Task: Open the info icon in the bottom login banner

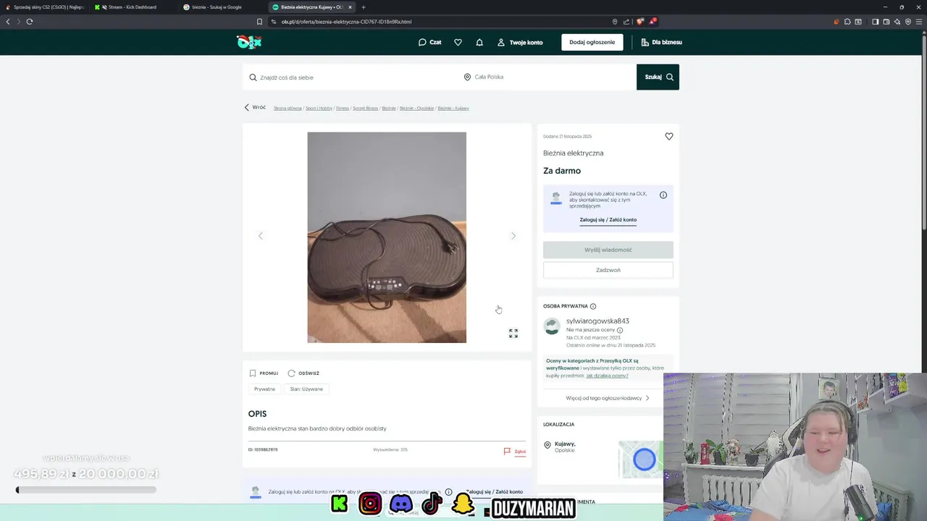Action: click(x=448, y=492)
